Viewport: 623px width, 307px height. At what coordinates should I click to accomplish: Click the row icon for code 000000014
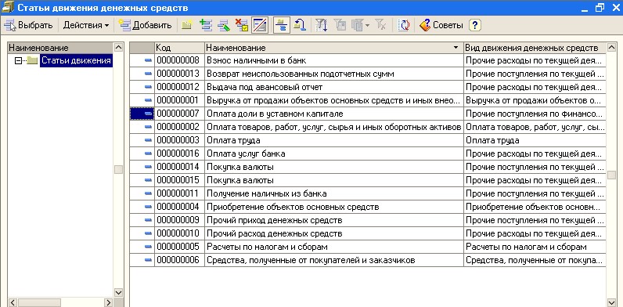coord(148,167)
